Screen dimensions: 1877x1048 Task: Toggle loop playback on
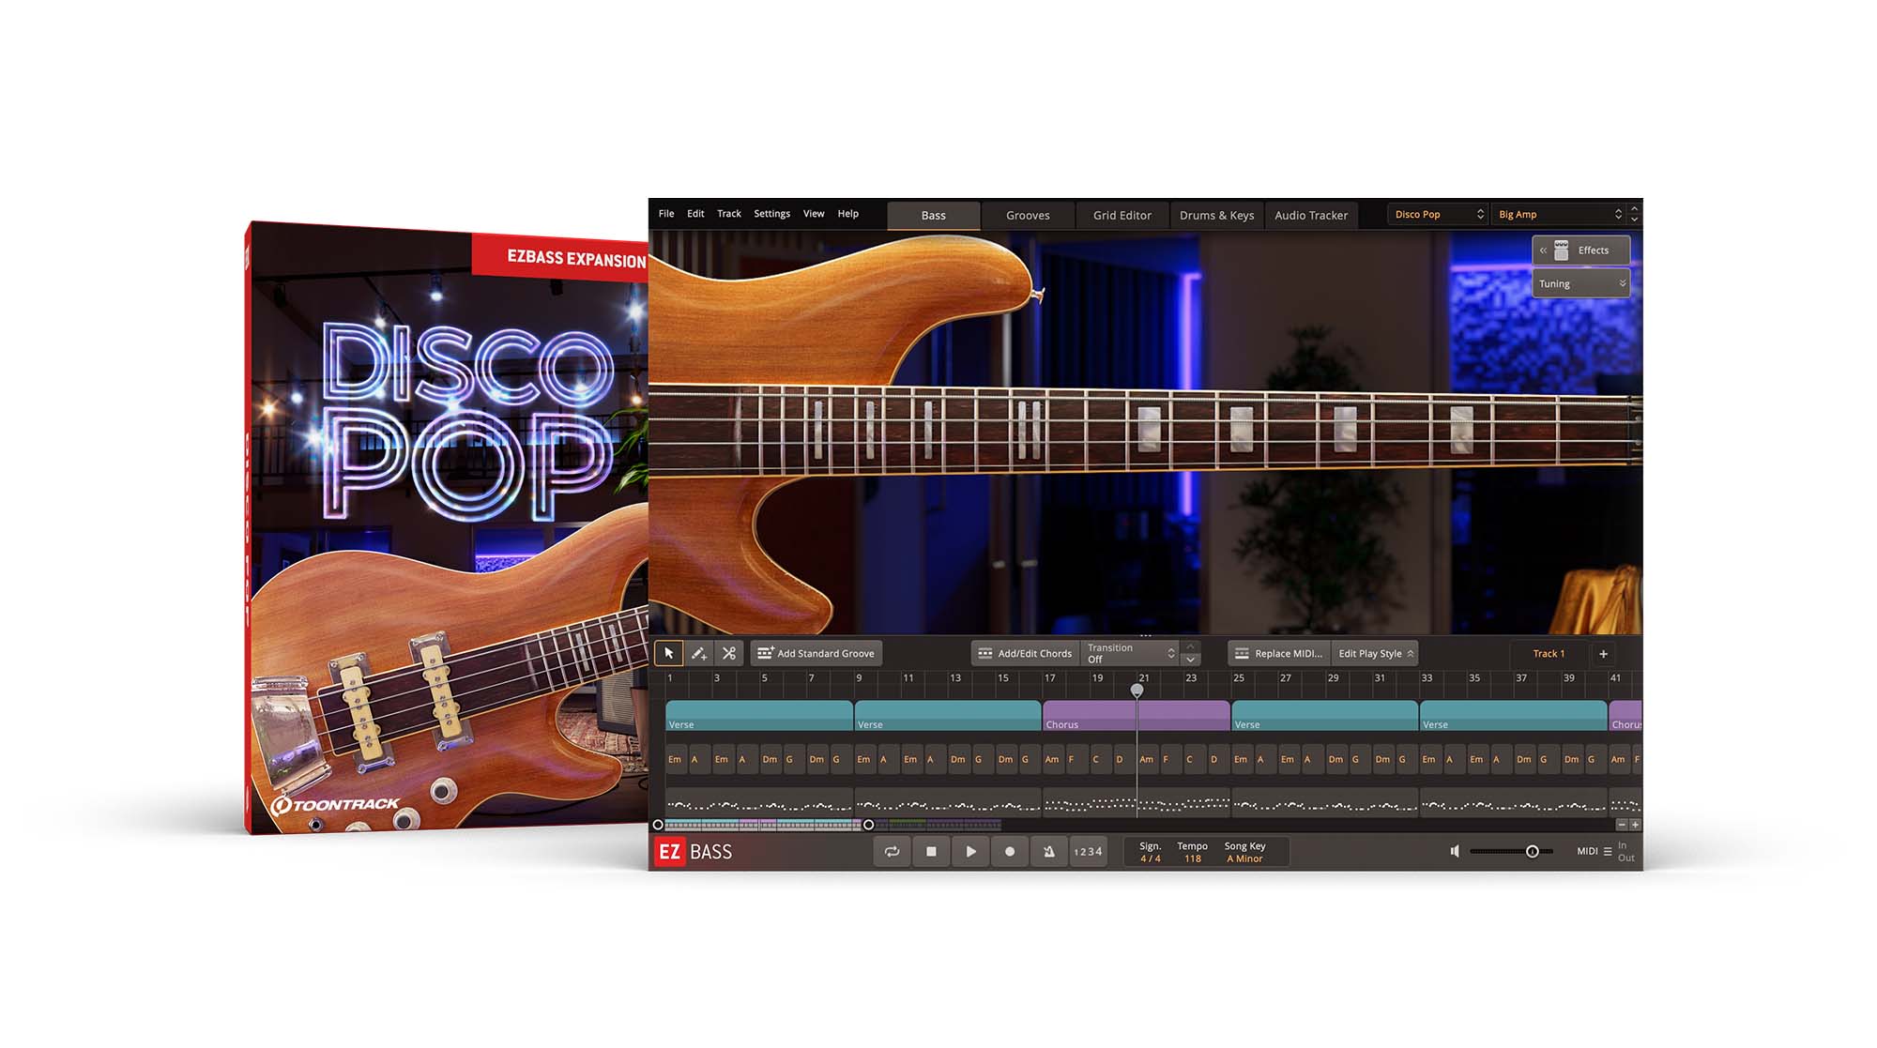[892, 852]
